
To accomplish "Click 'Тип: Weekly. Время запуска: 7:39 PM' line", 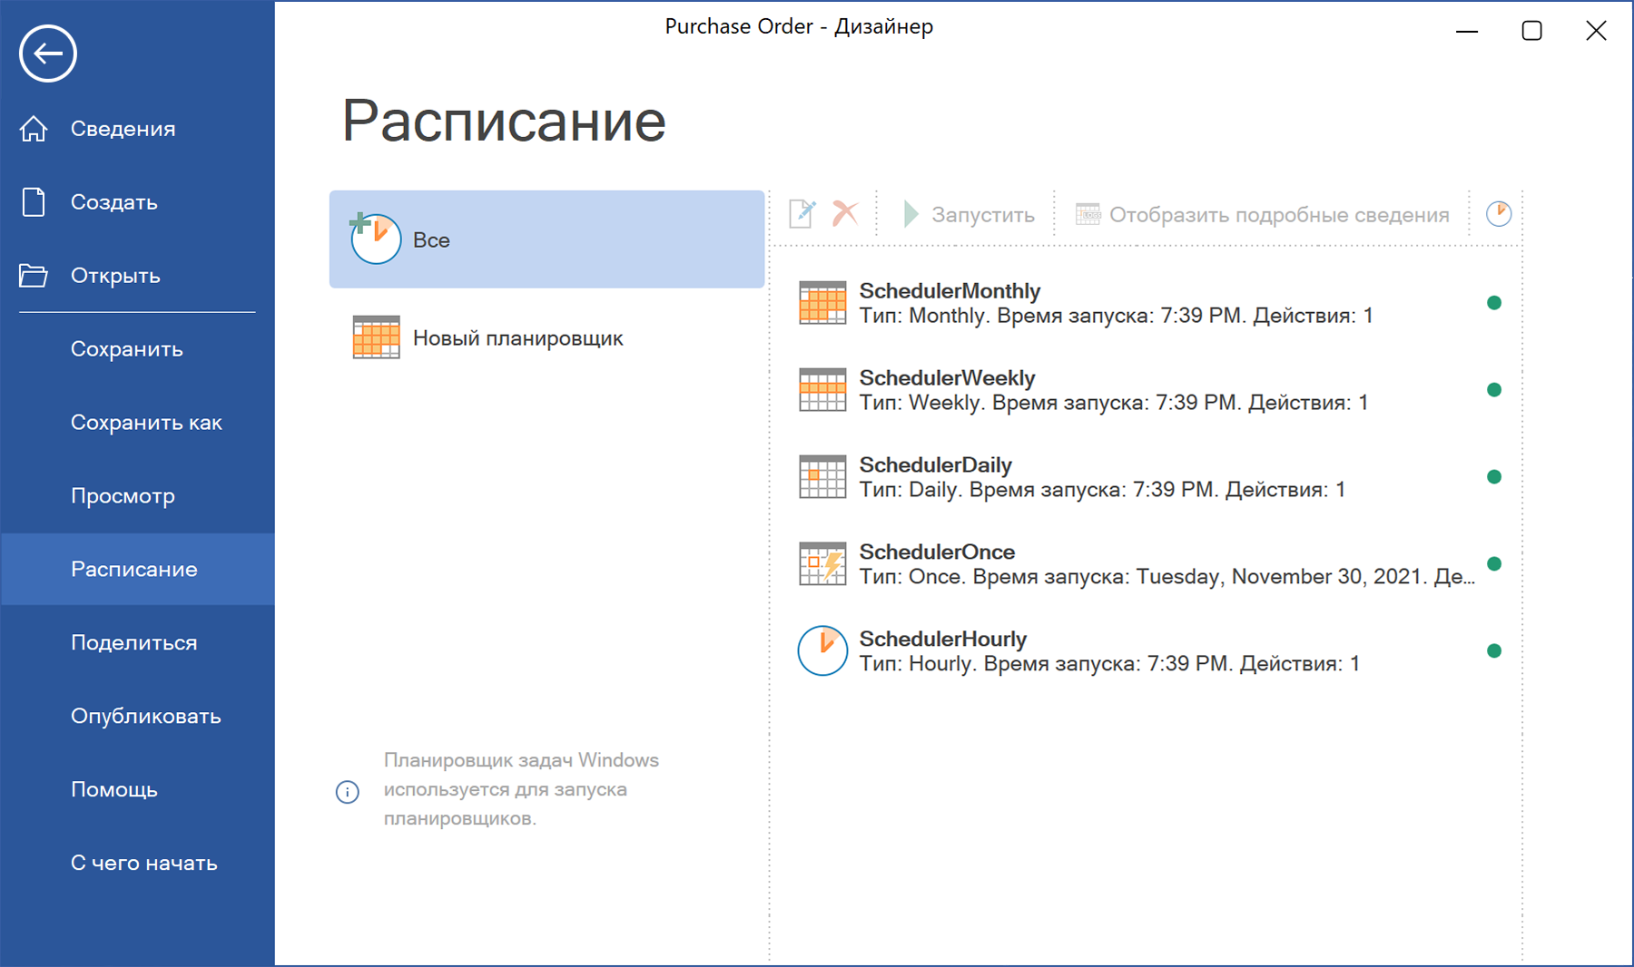I will (x=1114, y=404).
